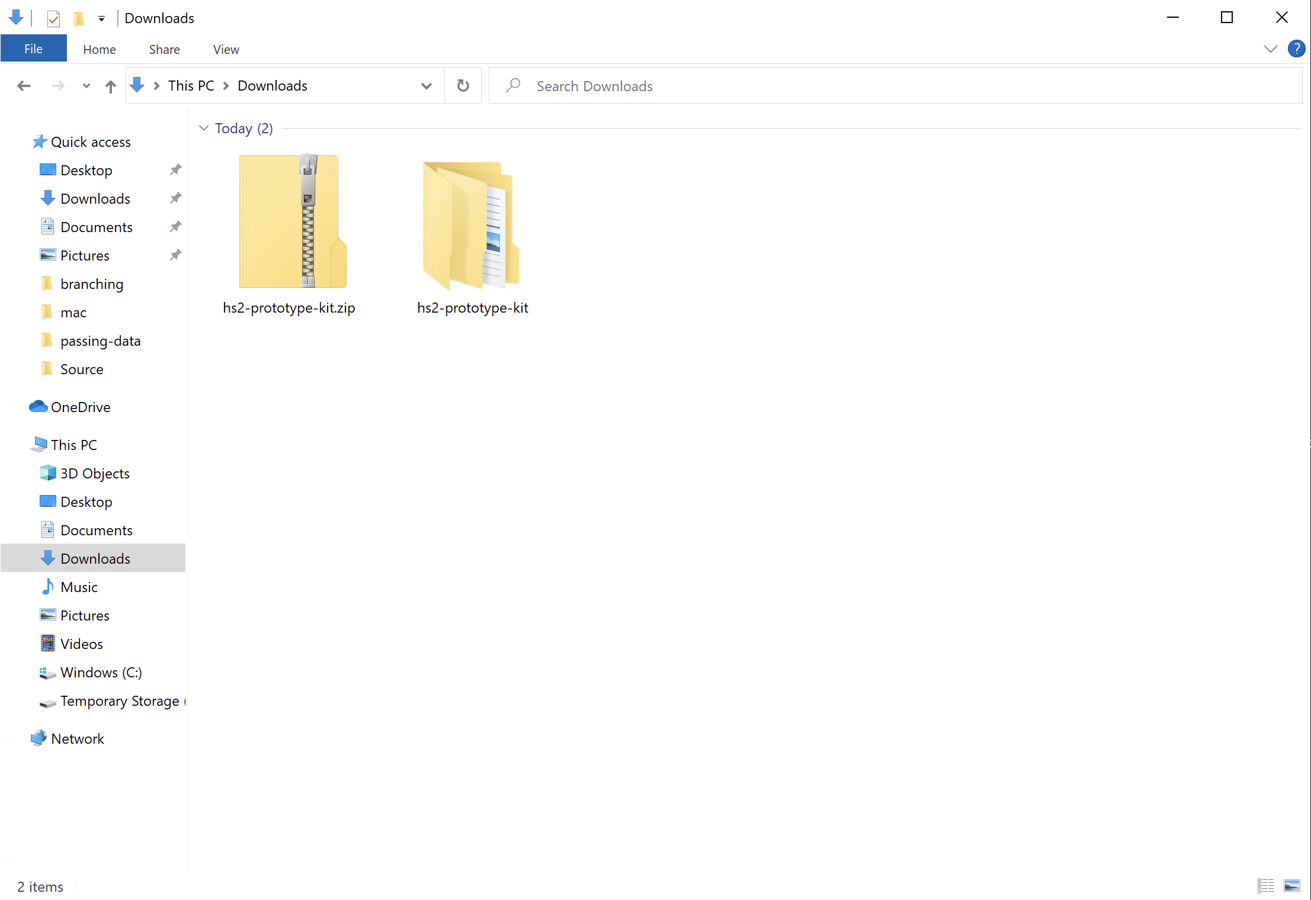
Task: Switch to details view
Action: tap(1265, 886)
